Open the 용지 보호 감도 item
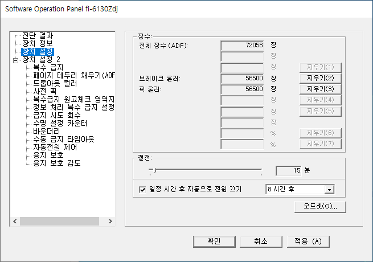 pos(56,163)
